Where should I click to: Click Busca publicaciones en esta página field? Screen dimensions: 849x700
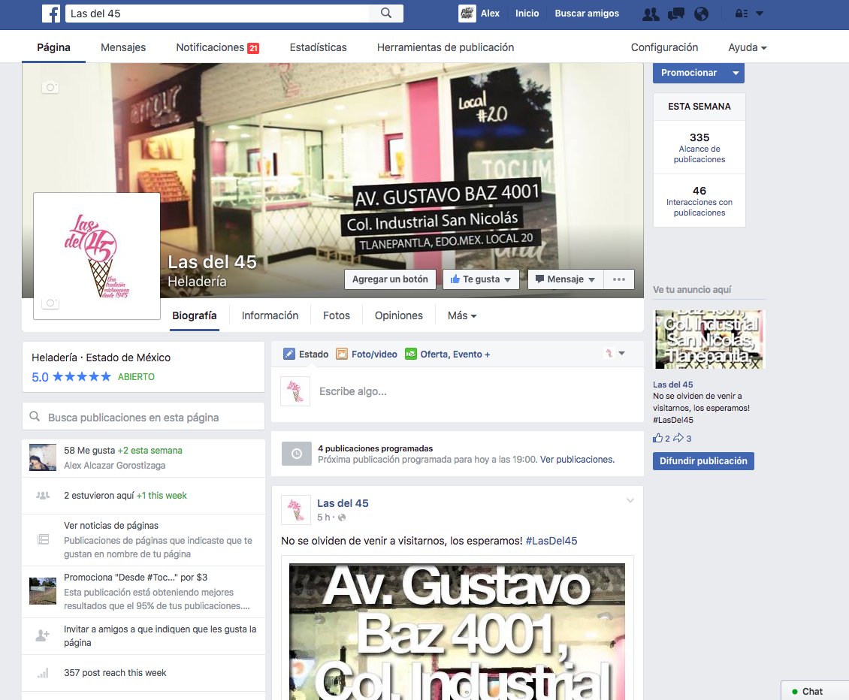click(144, 417)
